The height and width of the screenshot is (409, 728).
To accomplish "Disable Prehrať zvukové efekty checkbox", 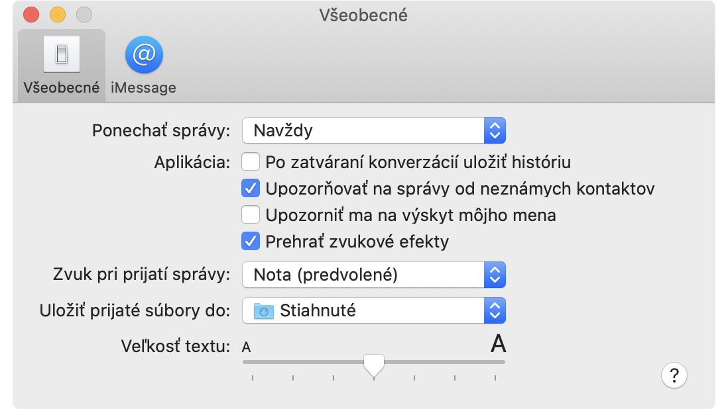I will [251, 242].
